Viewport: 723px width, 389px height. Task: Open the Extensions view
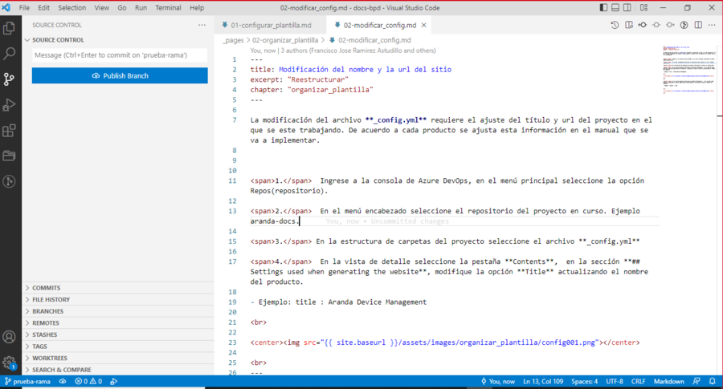coord(10,131)
